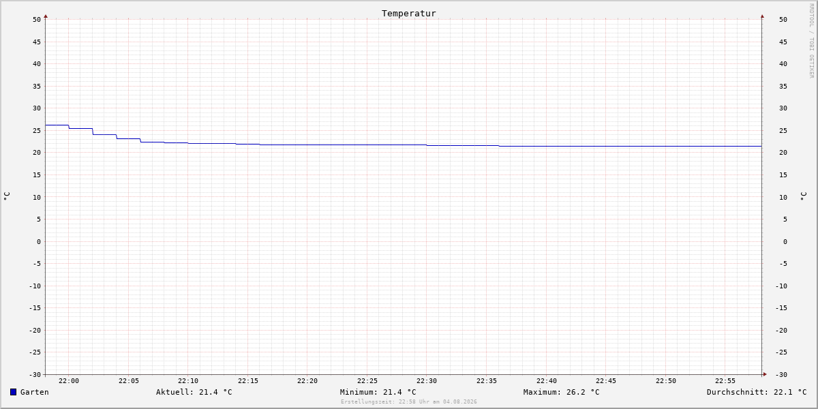Click the Garten legend label

coord(35,392)
